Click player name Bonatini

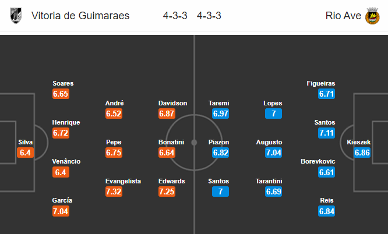171,142
